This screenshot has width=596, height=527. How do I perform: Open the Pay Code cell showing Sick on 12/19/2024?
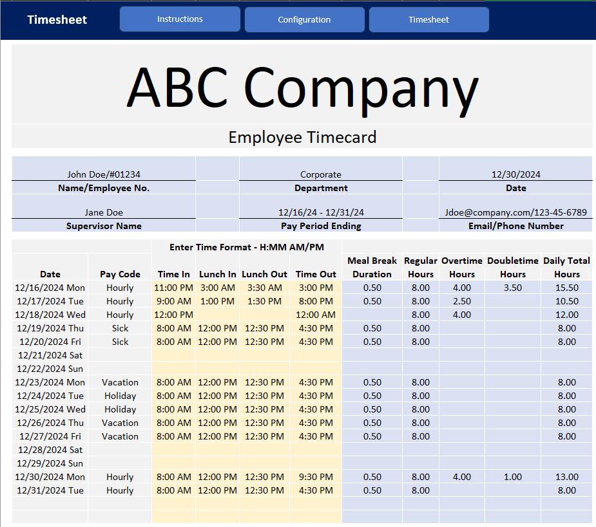tap(120, 328)
